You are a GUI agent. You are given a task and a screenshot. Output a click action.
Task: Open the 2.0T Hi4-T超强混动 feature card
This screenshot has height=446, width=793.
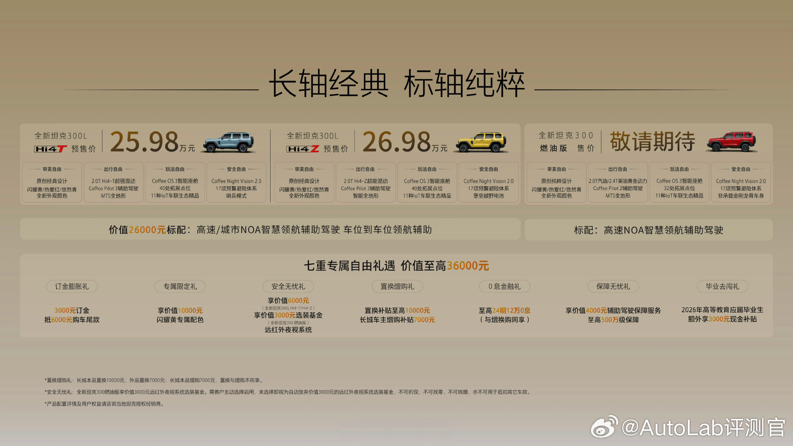tap(114, 182)
